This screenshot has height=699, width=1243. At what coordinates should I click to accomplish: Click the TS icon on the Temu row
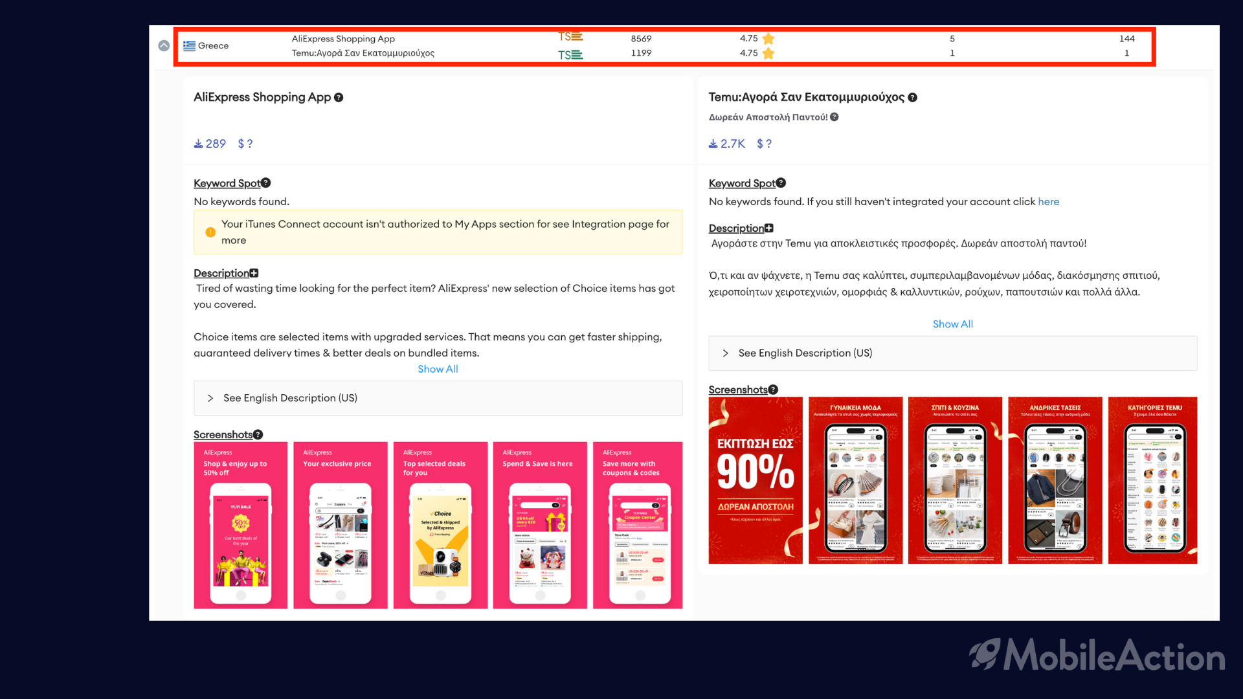tap(570, 55)
